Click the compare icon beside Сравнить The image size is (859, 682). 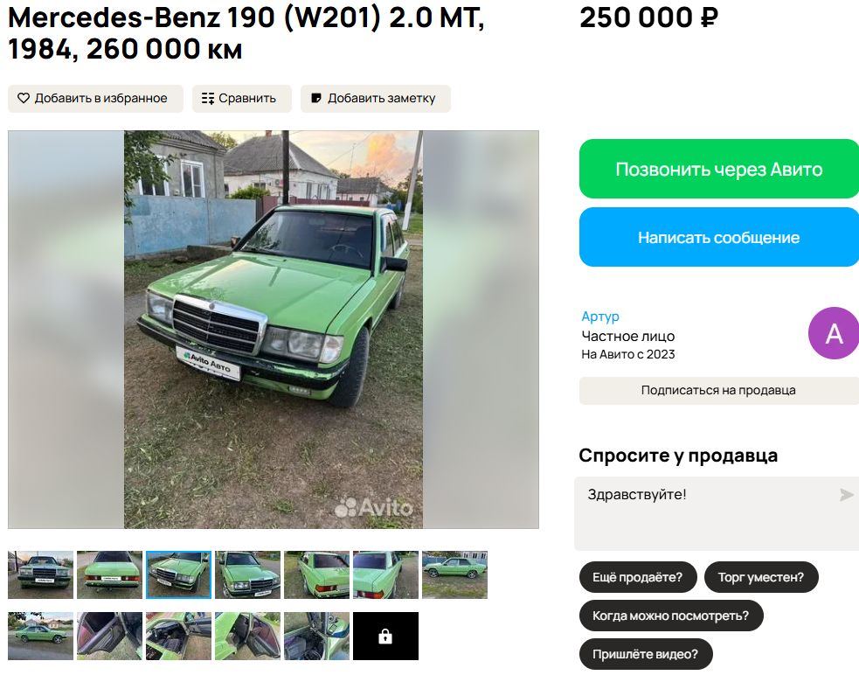(x=208, y=98)
